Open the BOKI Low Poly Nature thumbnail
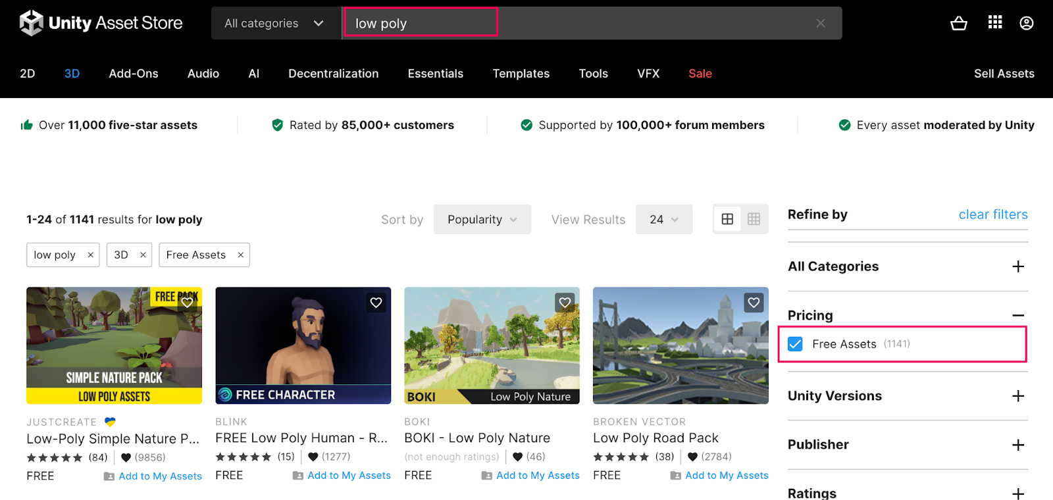The width and height of the screenshot is (1053, 500). click(492, 345)
